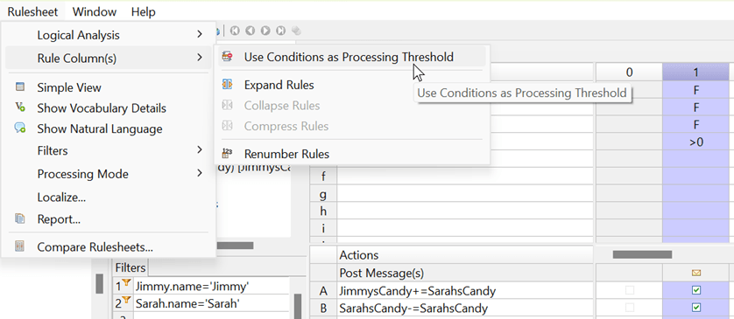Screen dimensions: 734x319
Task: Select condition row h
Action: click(323, 211)
